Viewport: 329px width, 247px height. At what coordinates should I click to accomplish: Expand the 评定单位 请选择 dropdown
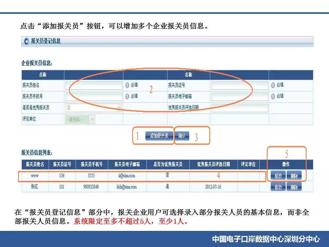point(80,119)
